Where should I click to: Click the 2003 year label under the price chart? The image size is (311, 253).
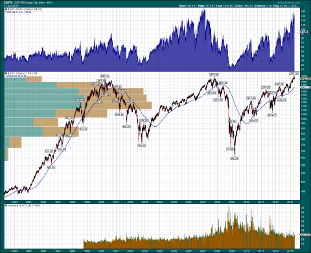(x=144, y=202)
